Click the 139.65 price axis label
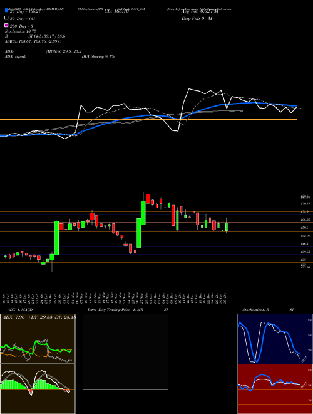Viewport: 313px width, 414px height. [x=305, y=252]
